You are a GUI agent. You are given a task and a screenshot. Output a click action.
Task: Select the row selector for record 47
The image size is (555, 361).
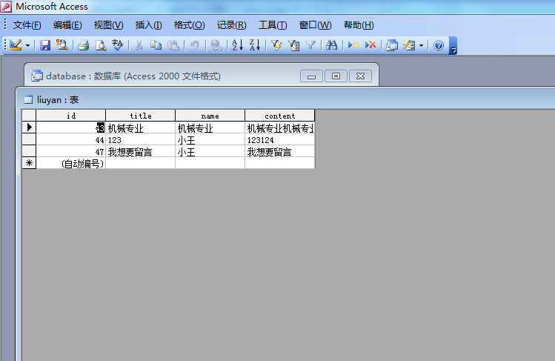pos(29,151)
